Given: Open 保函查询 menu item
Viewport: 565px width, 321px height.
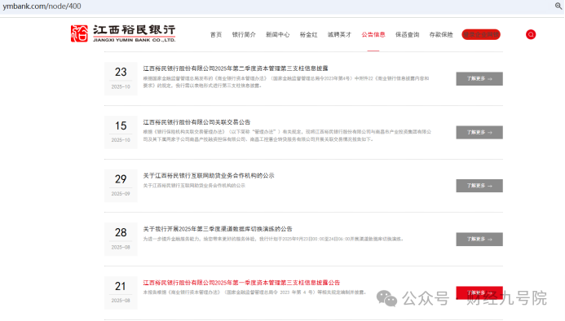Looking at the screenshot, I should tap(407, 34).
